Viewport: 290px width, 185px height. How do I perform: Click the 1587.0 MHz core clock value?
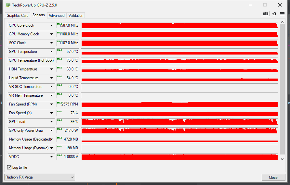(x=69, y=25)
